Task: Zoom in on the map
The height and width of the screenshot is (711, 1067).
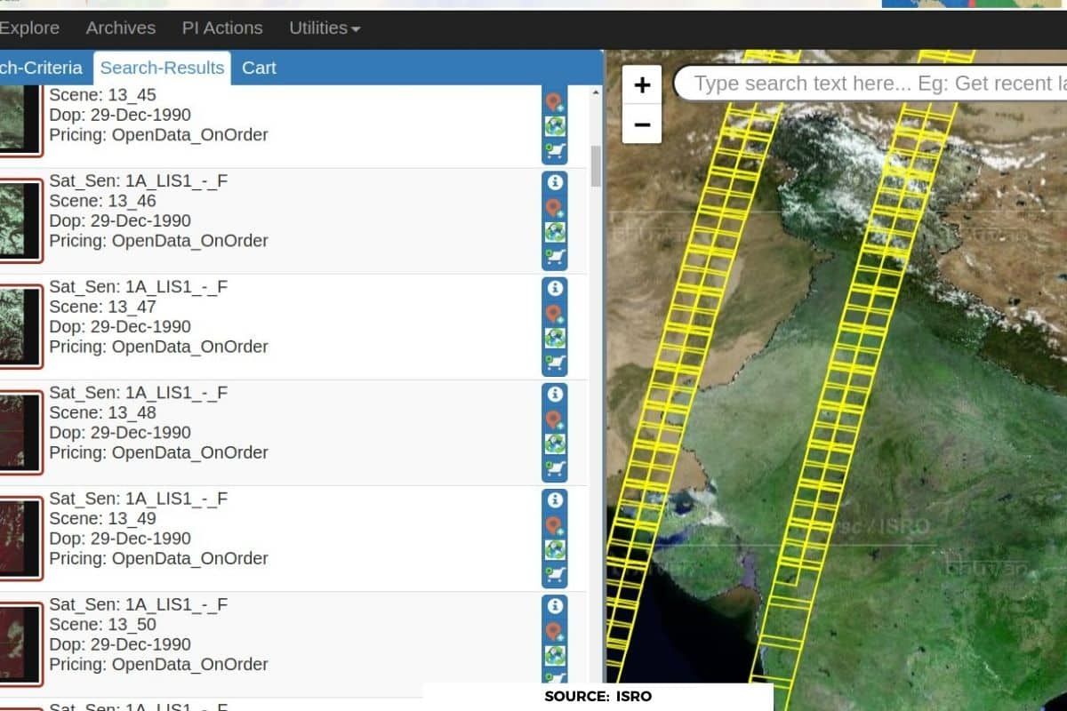Action: (642, 85)
